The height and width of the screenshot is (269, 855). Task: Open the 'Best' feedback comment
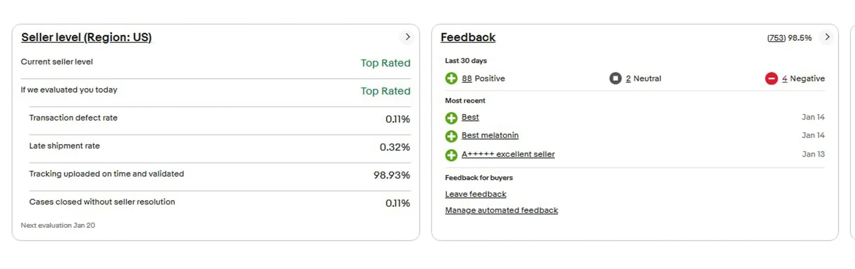coord(470,117)
